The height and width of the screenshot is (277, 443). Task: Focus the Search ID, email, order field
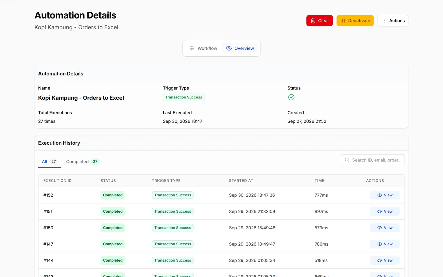[x=373, y=160]
